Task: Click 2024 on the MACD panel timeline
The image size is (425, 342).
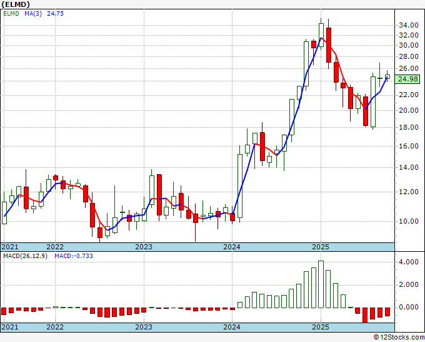Action: pos(232,328)
